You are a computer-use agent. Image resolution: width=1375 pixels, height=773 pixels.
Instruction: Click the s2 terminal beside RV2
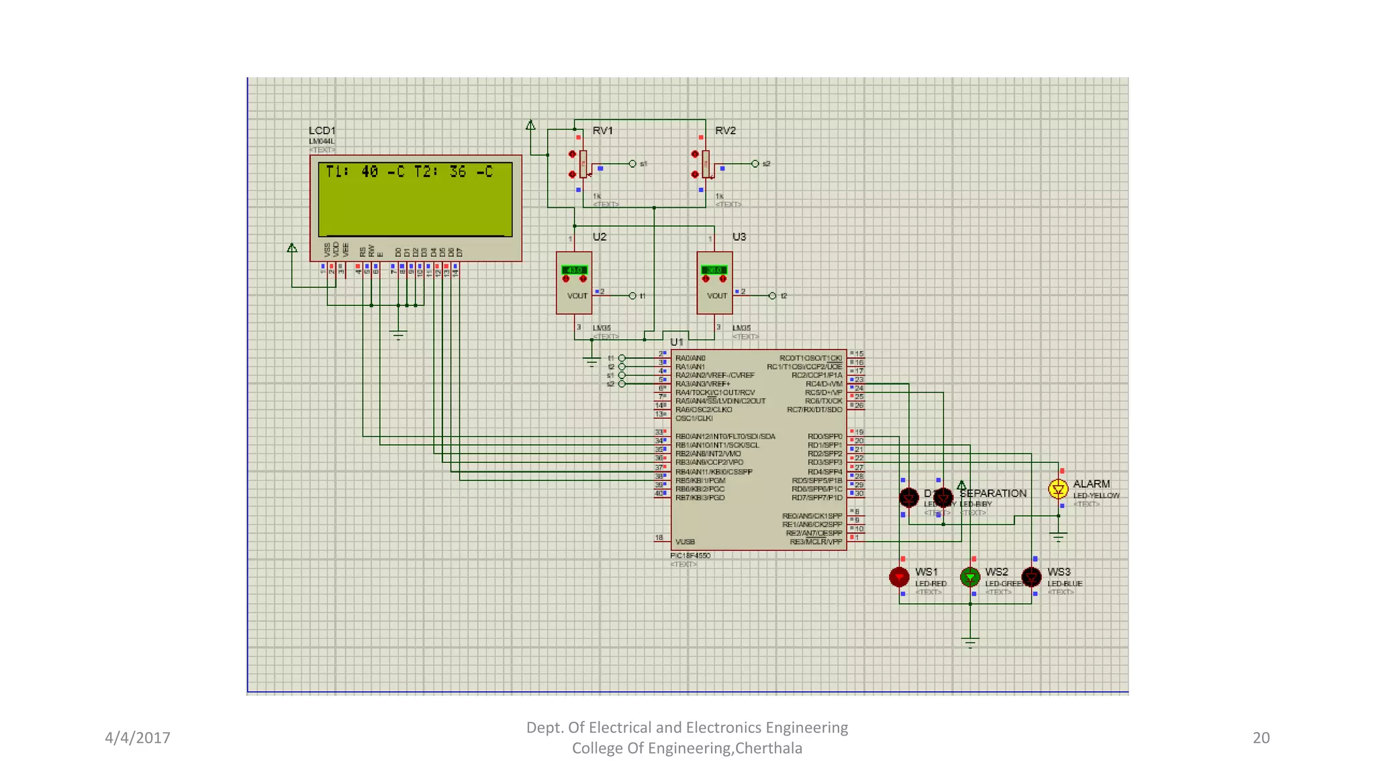pyautogui.click(x=755, y=164)
